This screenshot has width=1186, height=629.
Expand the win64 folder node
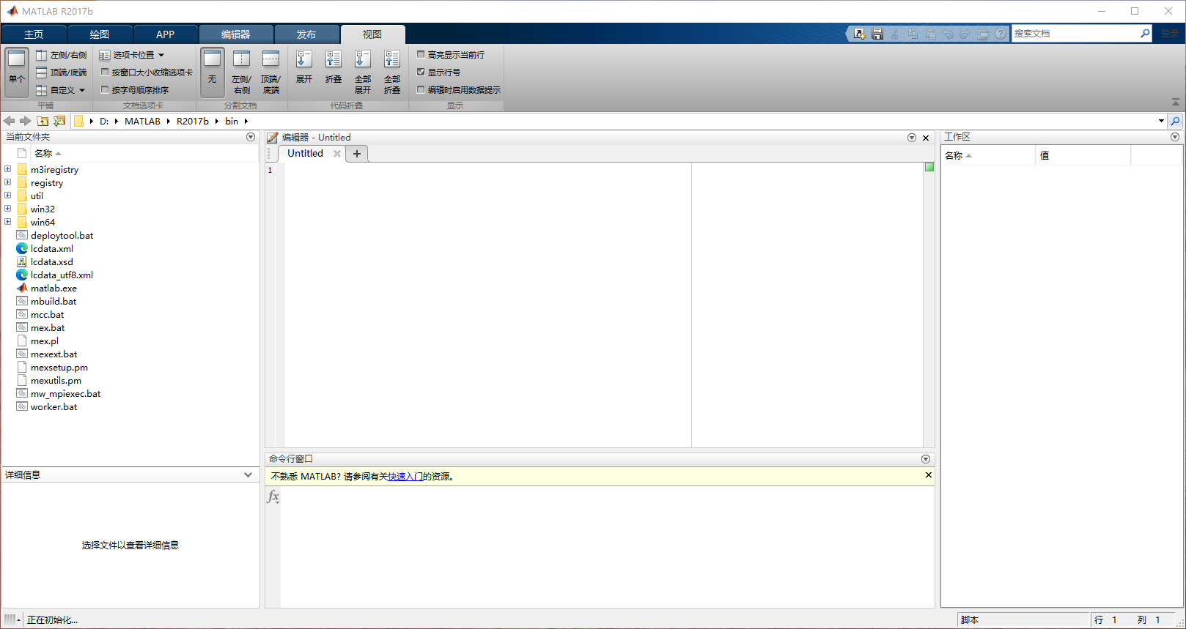click(7, 222)
